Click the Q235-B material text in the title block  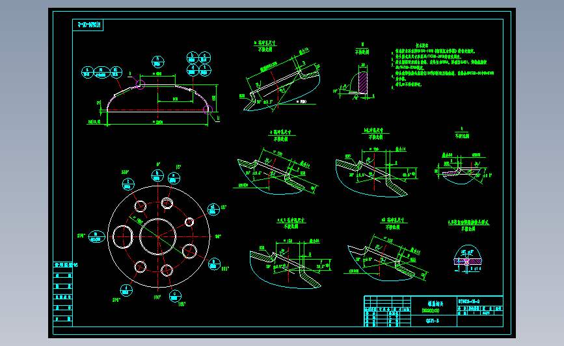(433, 321)
